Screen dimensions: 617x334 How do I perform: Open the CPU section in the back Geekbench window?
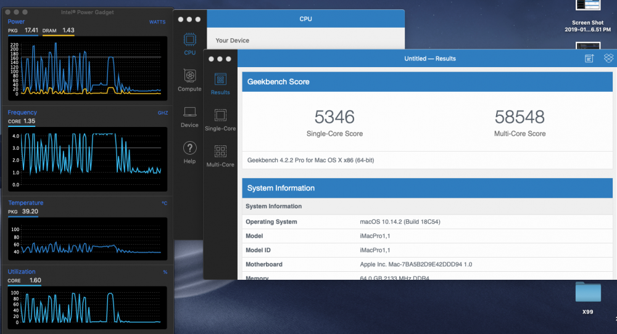click(189, 44)
